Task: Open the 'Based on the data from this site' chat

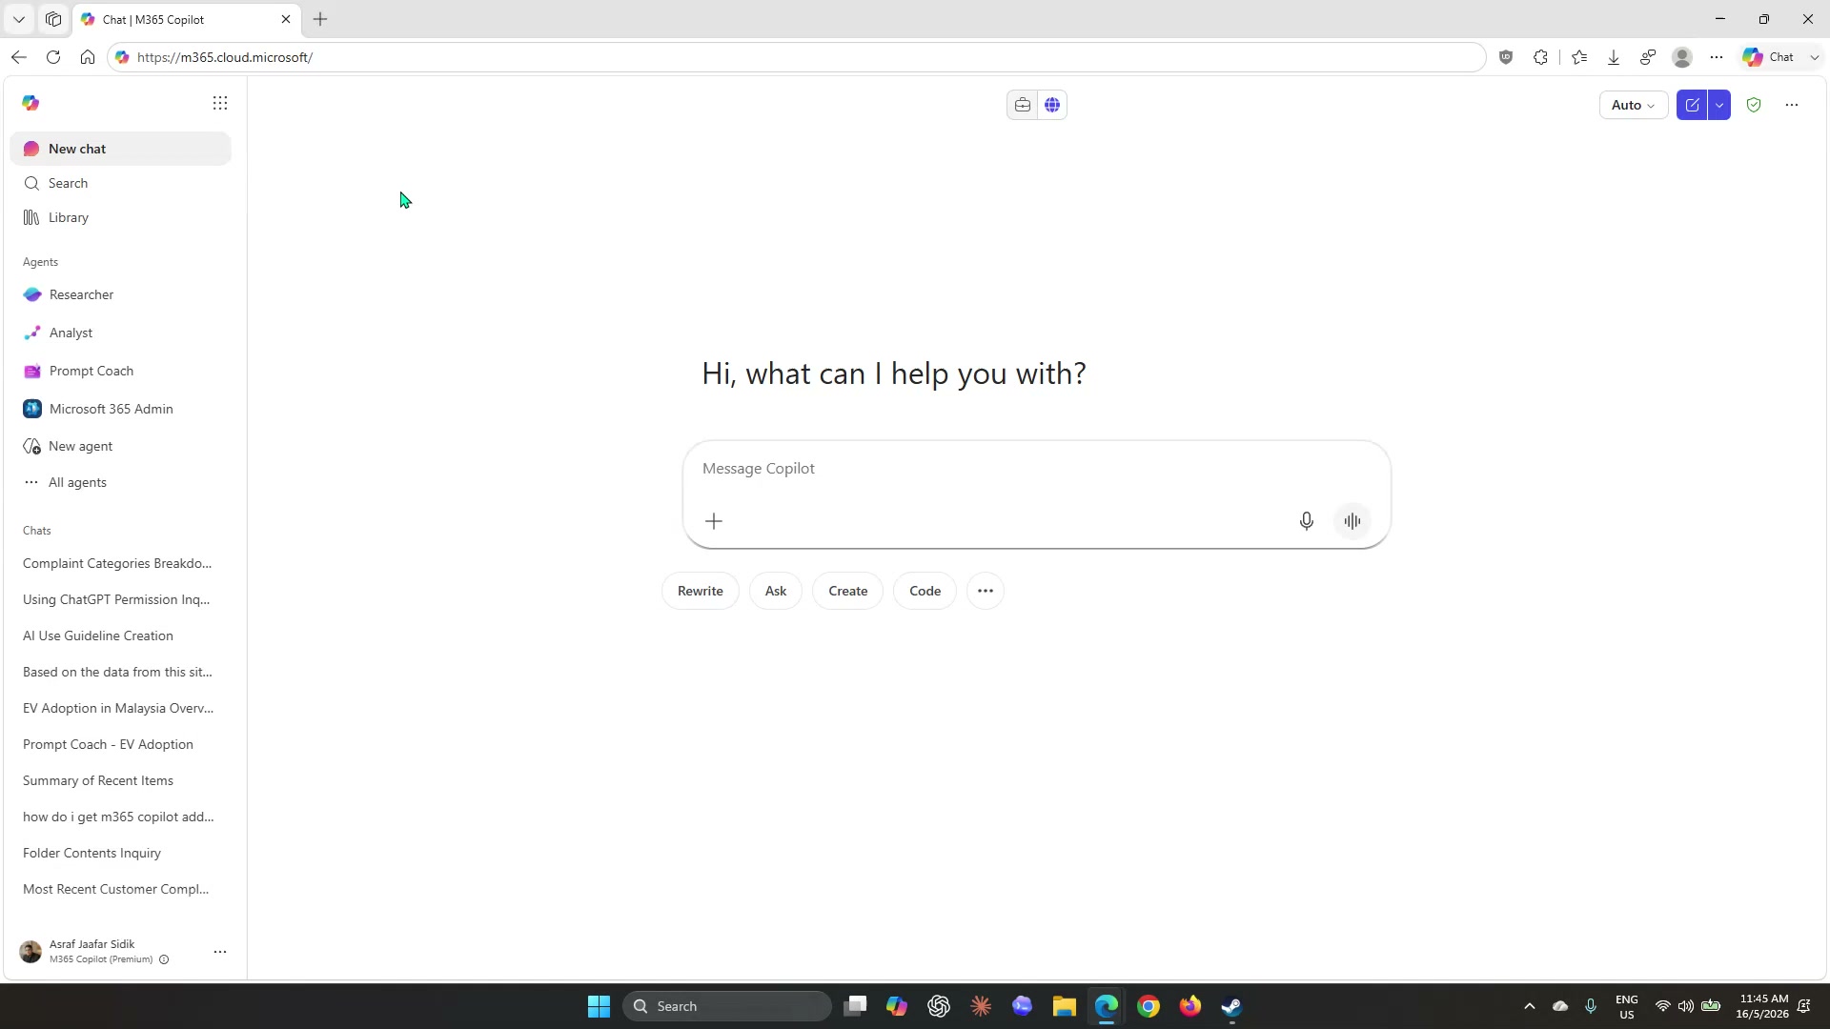Action: coord(120,672)
